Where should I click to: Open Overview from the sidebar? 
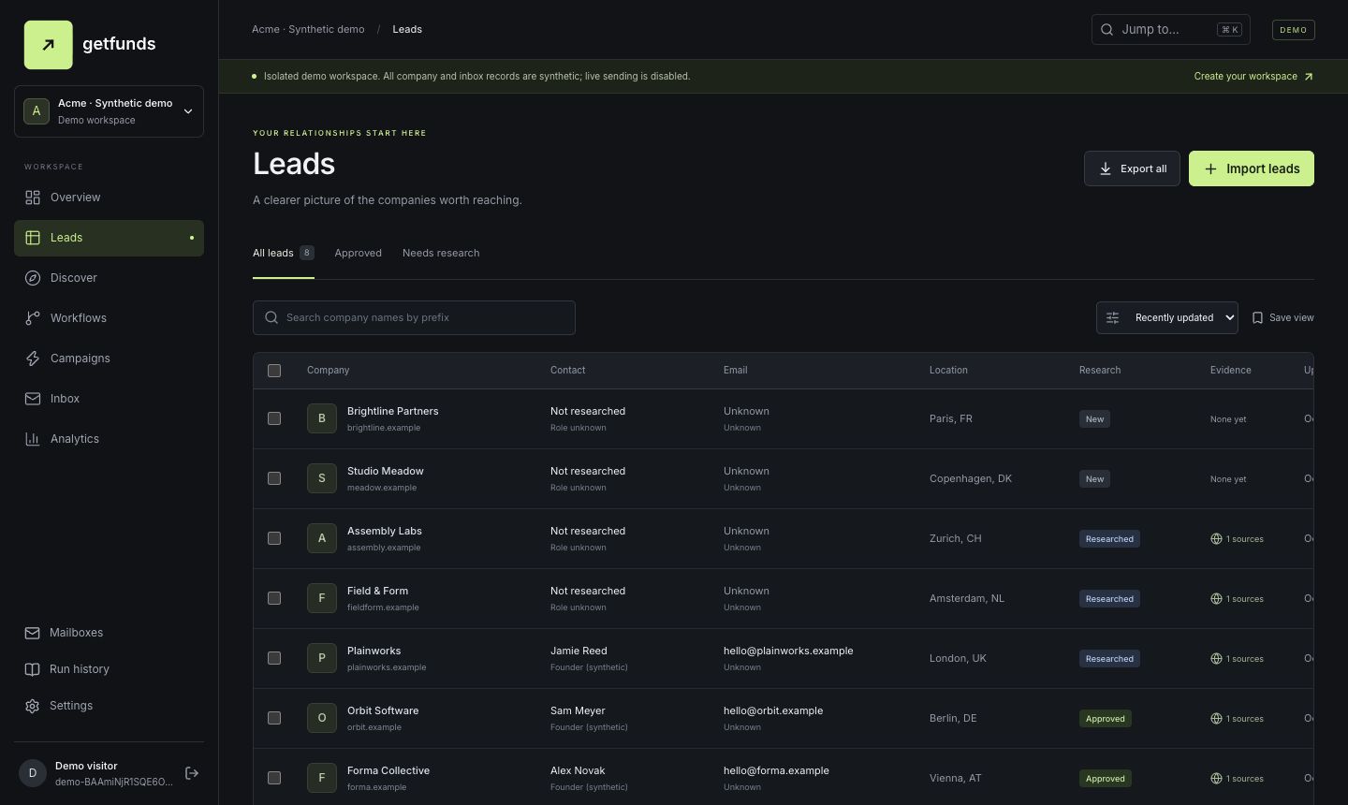[109, 198]
